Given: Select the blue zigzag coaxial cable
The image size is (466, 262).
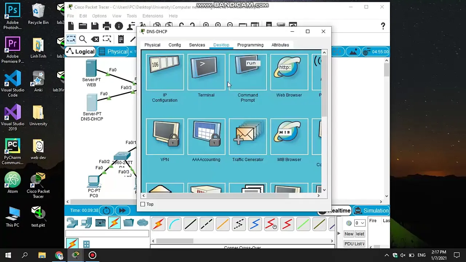Looking at the screenshot, I should [x=255, y=223].
